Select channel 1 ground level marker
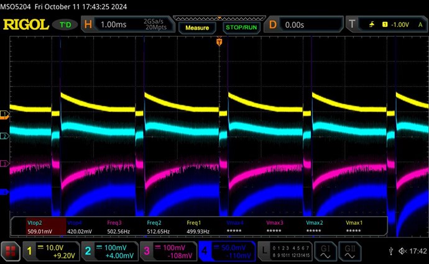 (x=4, y=114)
